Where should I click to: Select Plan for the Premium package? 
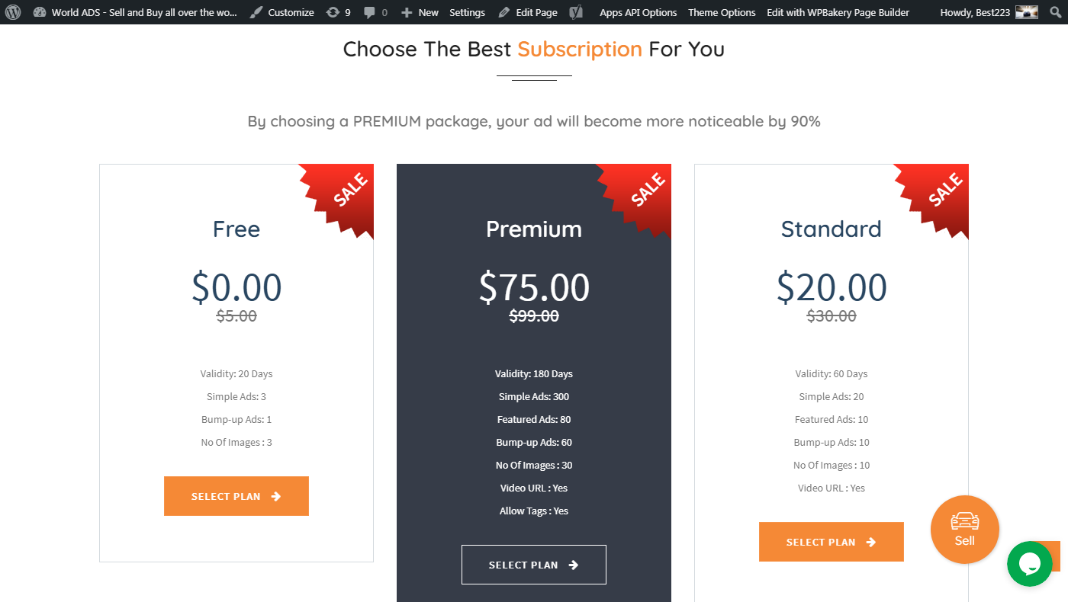point(533,564)
